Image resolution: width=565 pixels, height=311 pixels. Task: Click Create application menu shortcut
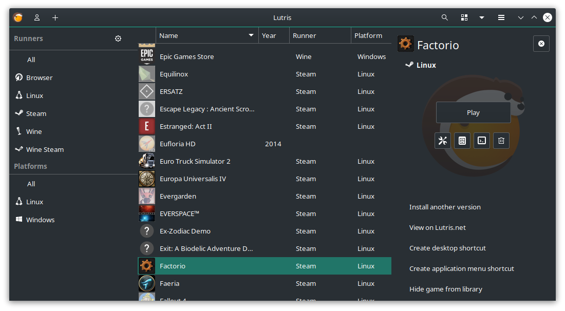click(462, 268)
